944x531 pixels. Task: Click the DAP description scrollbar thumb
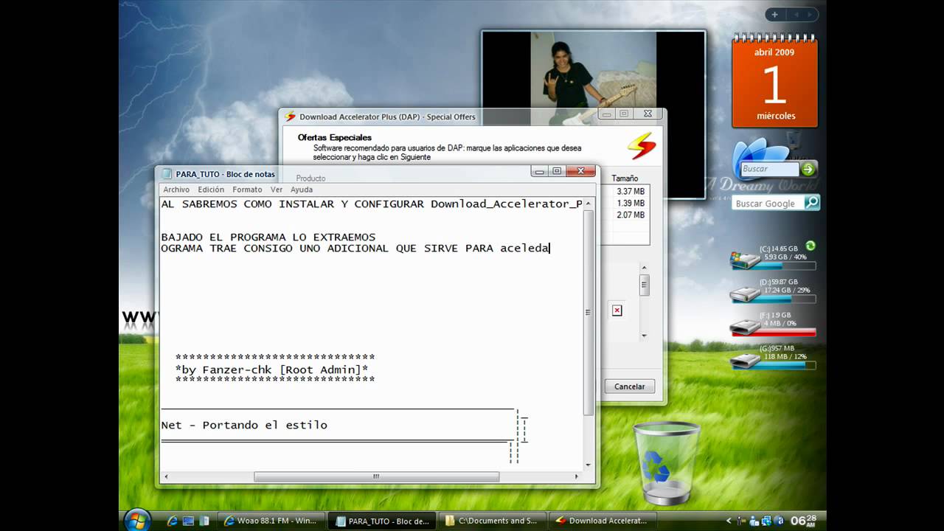click(x=644, y=285)
